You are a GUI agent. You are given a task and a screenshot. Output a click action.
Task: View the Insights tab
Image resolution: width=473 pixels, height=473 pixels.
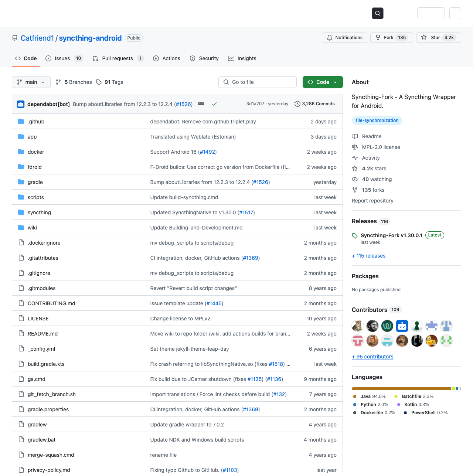(242, 58)
